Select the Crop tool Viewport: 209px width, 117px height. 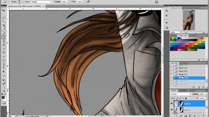(x=4, y=25)
